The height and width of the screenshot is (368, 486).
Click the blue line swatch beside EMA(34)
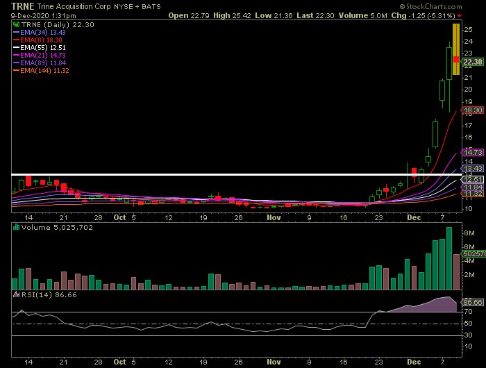17,32
